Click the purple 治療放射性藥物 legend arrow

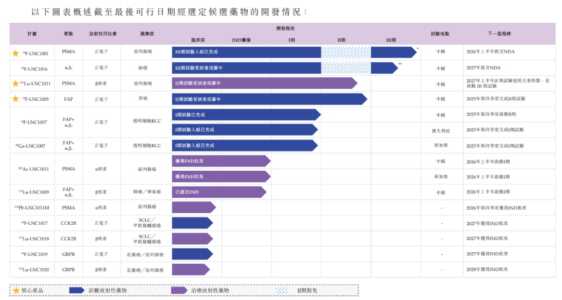click(179, 290)
